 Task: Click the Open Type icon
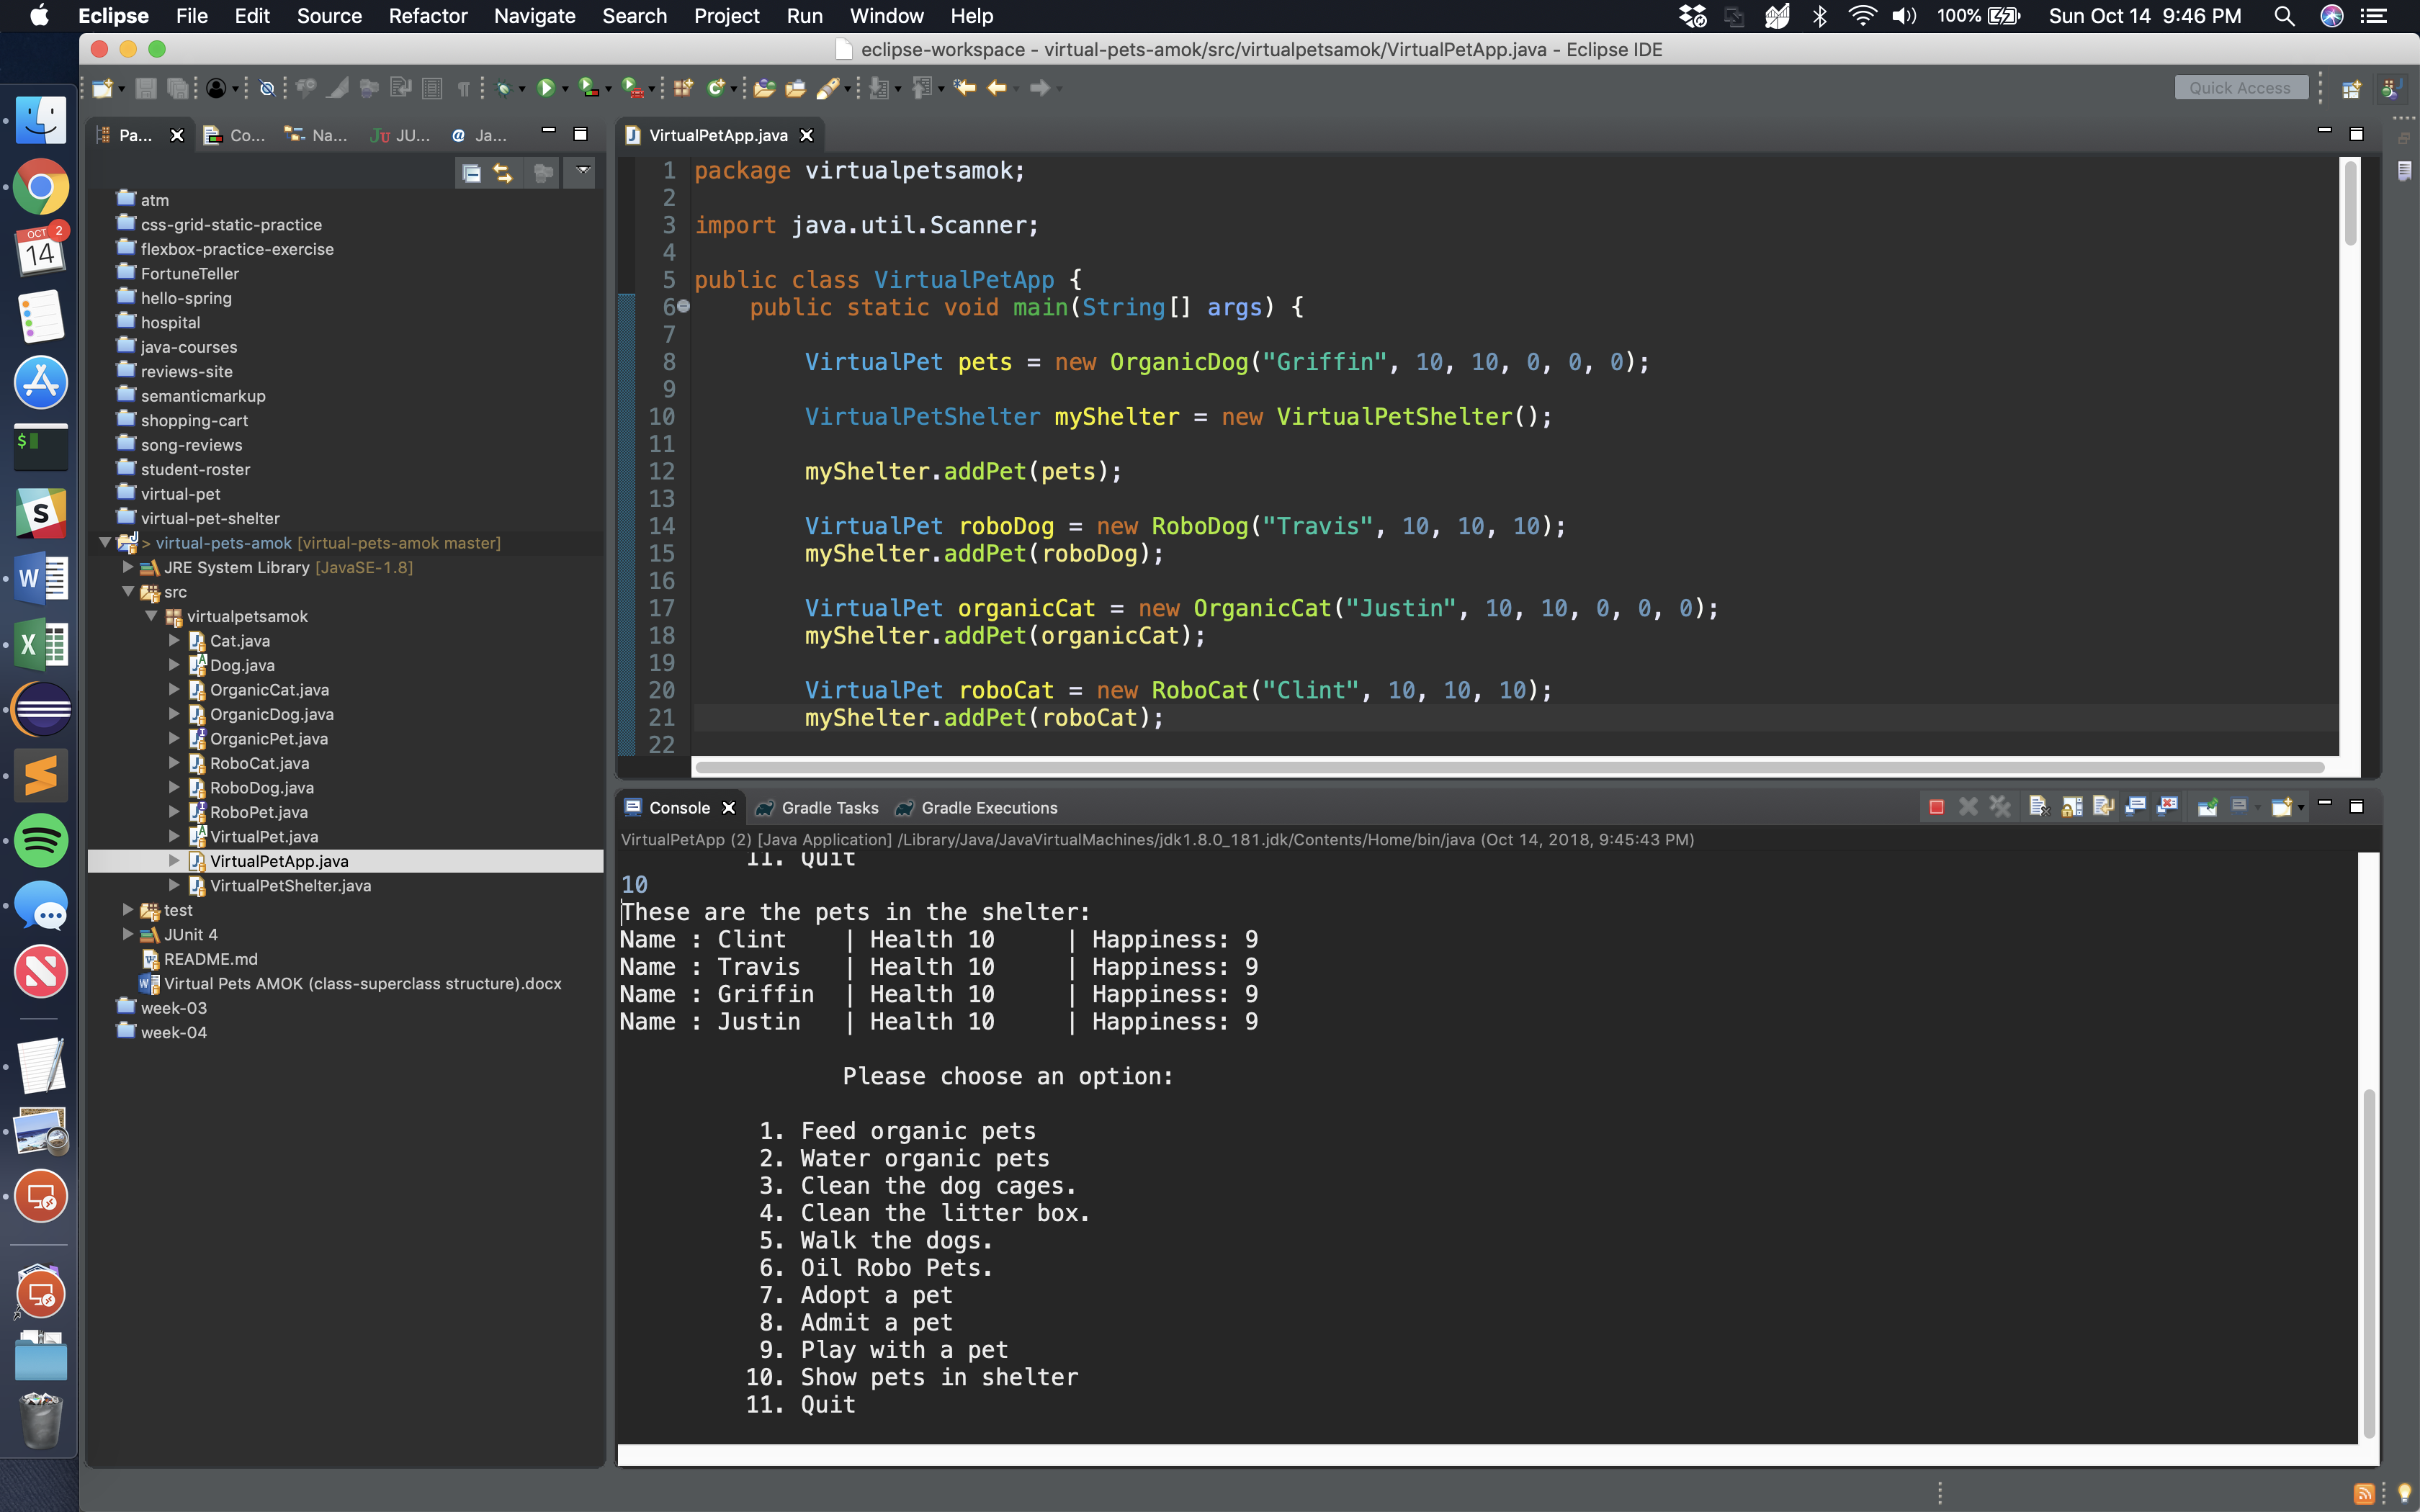pos(765,88)
